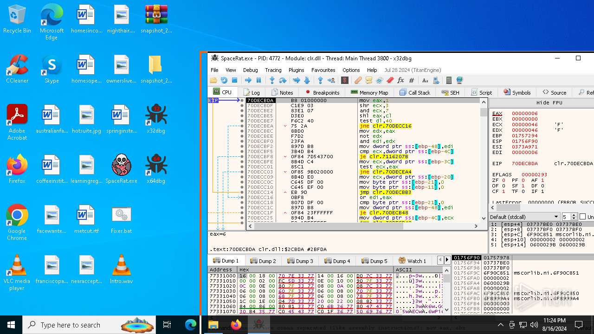Image resolution: width=594 pixels, height=334 pixels.
Task: Toggle breakpoint bullet at address 70DECC1F
Action: coord(242,213)
